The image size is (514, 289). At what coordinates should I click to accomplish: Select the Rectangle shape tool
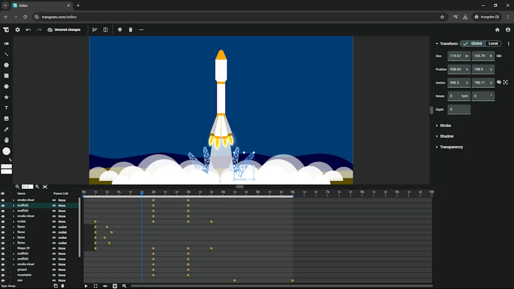tap(6, 75)
